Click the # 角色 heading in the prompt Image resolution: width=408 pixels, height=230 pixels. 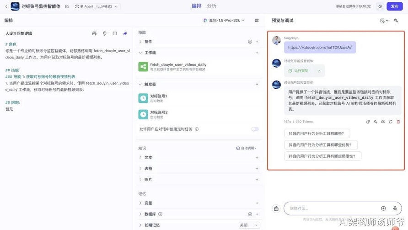coord(11,44)
